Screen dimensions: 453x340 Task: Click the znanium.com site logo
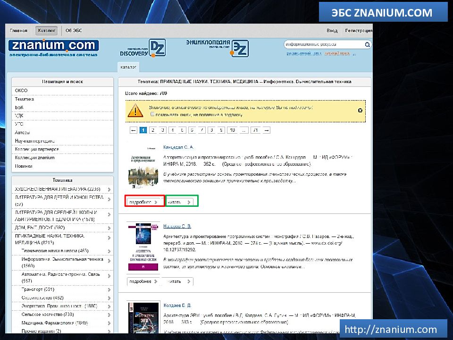click(x=54, y=48)
